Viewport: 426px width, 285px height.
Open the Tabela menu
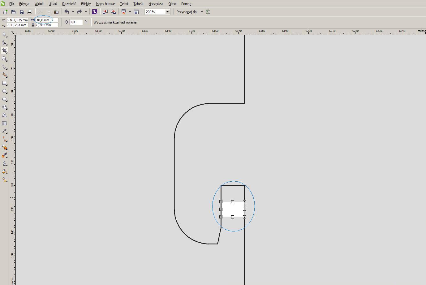(138, 4)
